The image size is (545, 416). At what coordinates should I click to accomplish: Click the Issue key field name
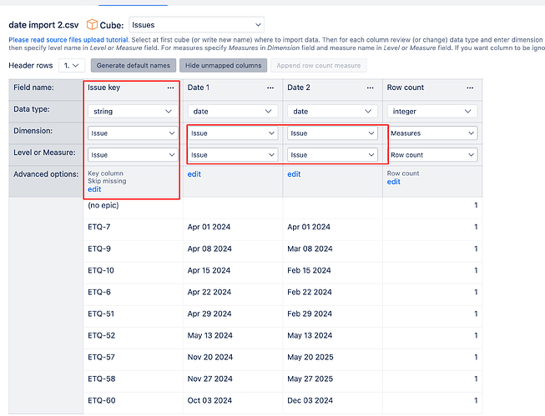[104, 88]
